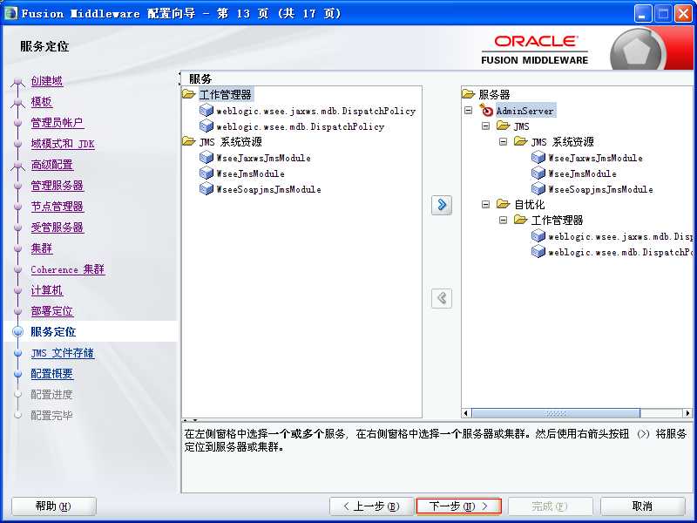Image resolution: width=697 pixels, height=523 pixels.
Task: Jump to JMS 文件存储 step
Action: (x=63, y=353)
